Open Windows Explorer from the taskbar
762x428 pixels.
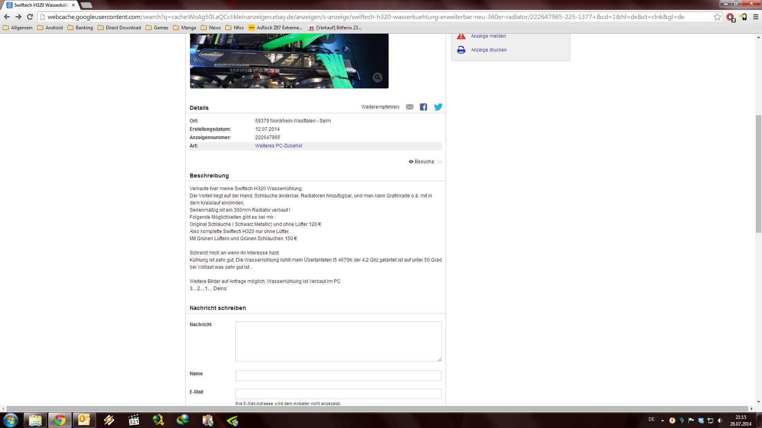tap(35, 420)
